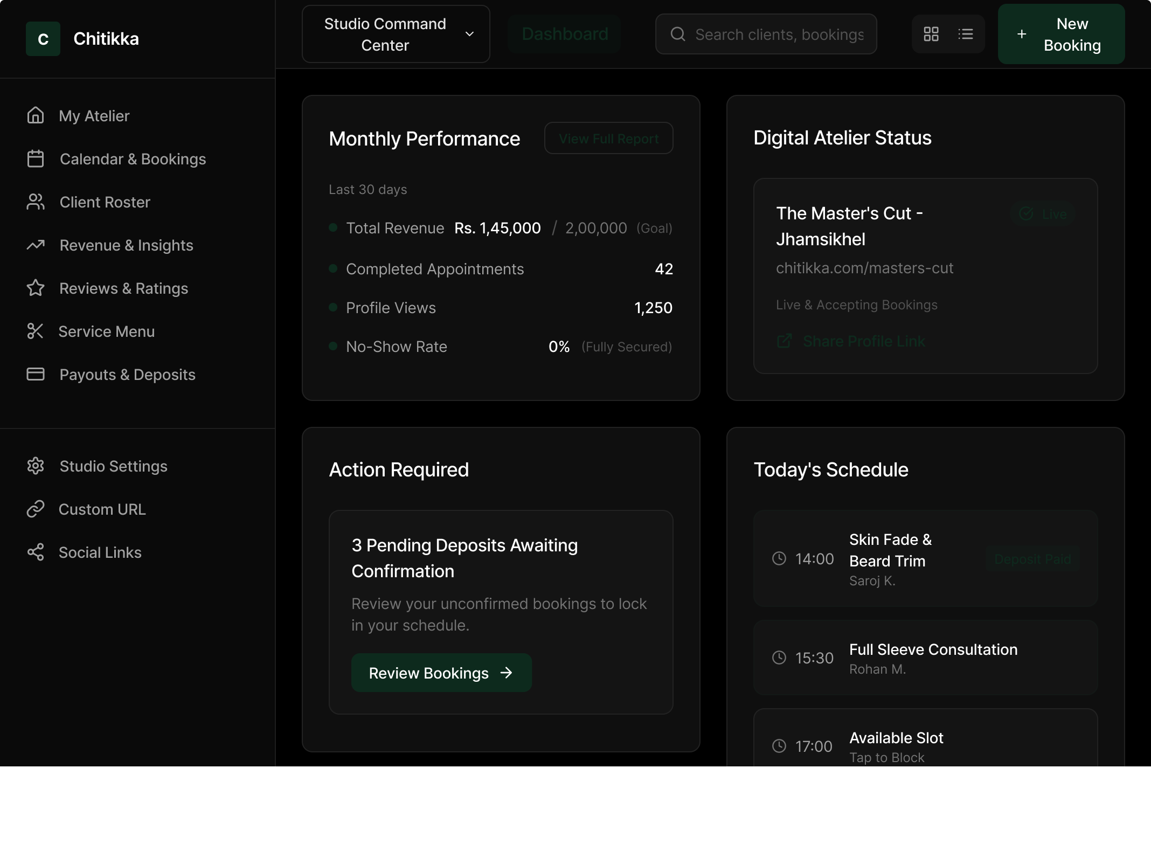
Task: Click the Total Revenue Rs. 1,45,000 value
Action: pos(497,228)
